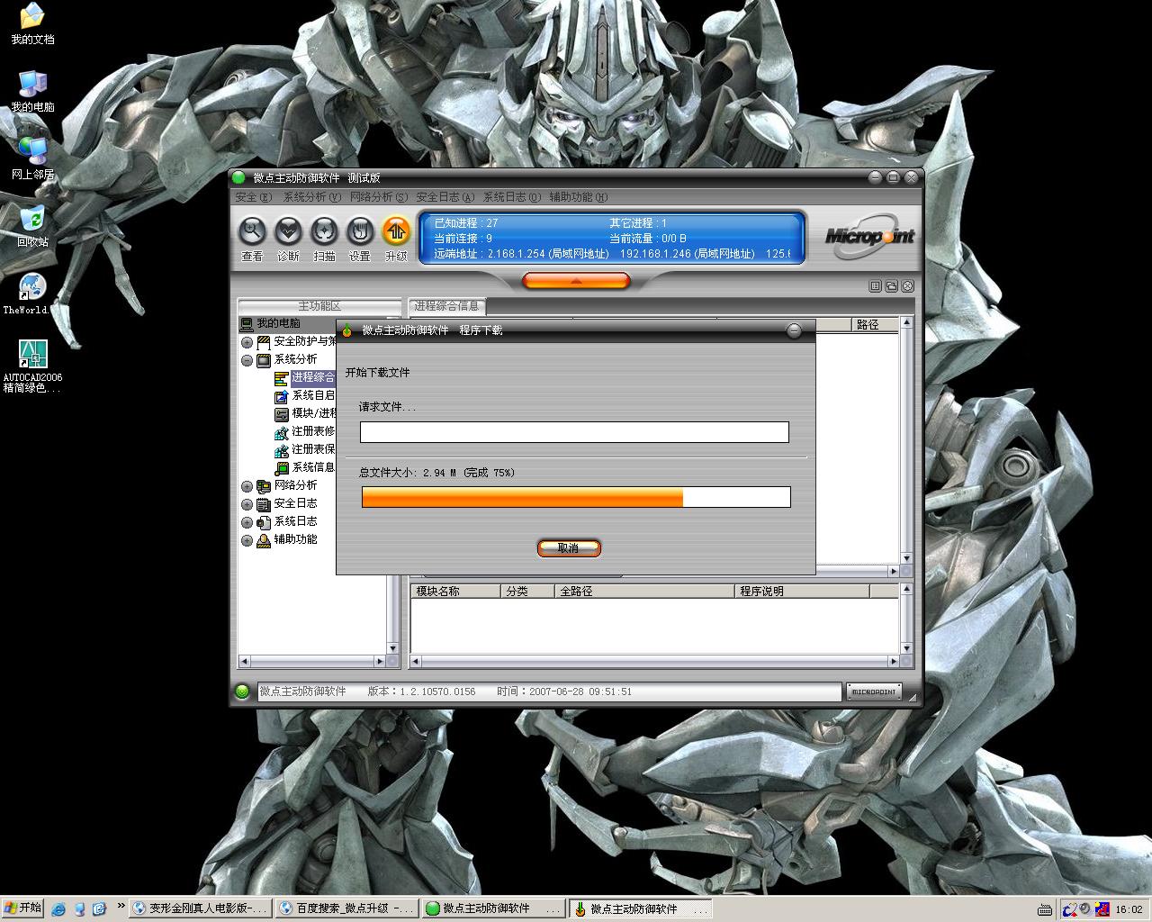
Task: Click the 扫描 scan toolbar icon
Action: 324,232
